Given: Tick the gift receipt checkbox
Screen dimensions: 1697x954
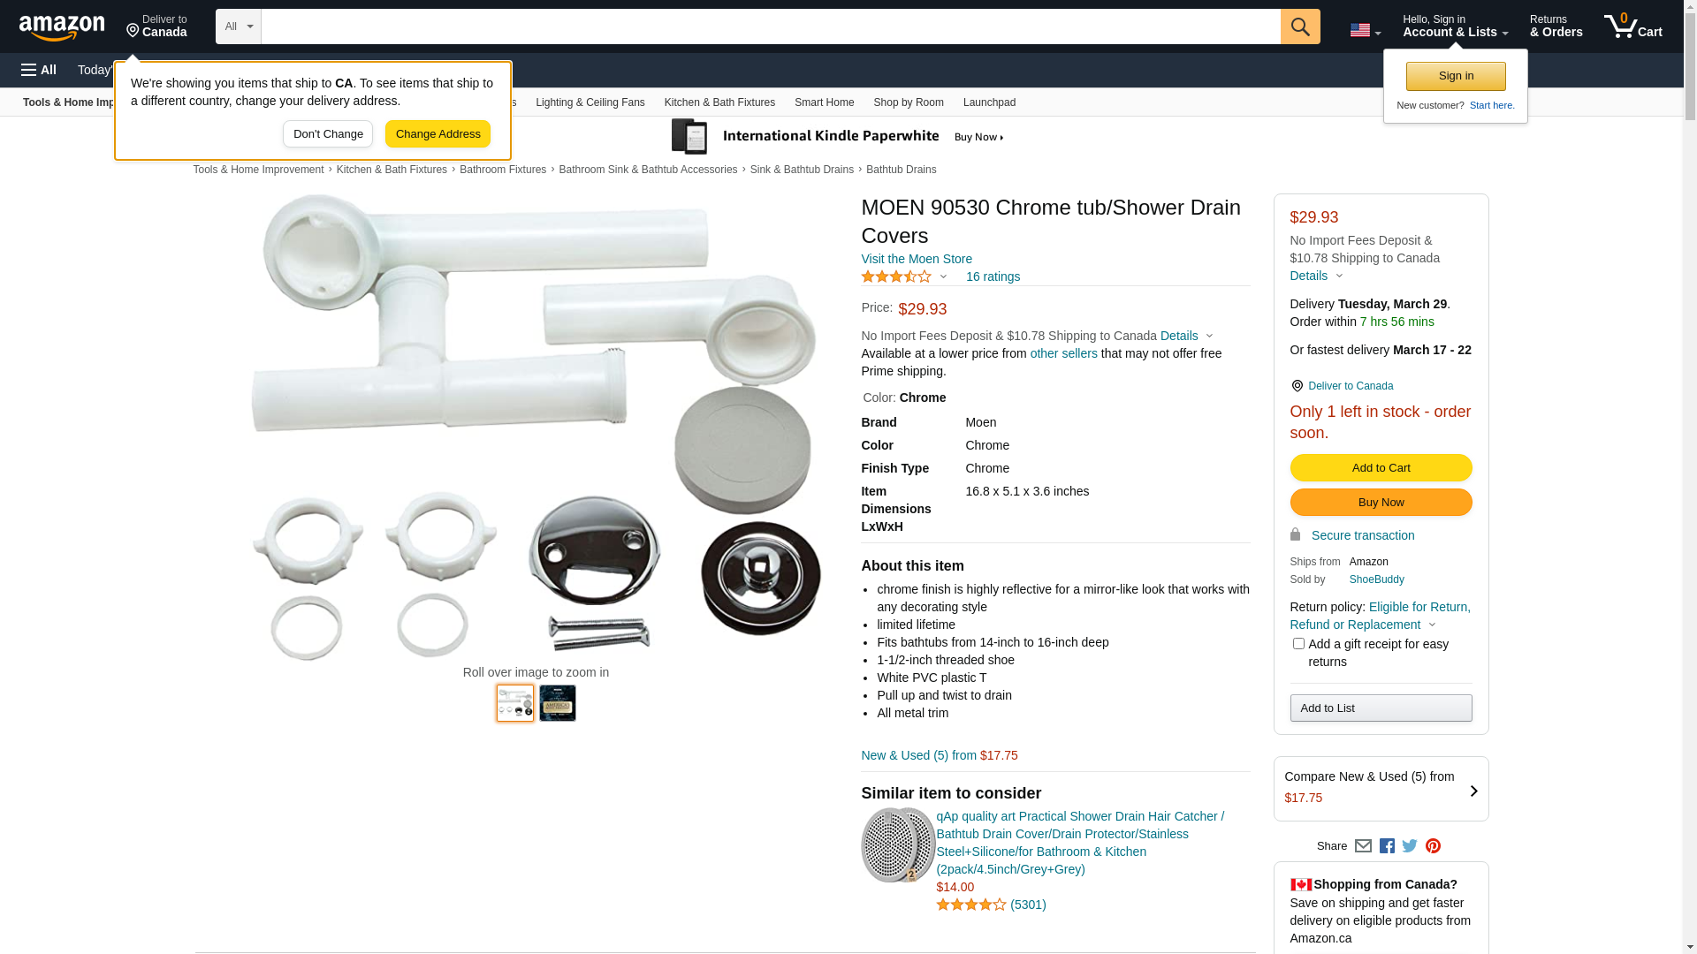Looking at the screenshot, I should point(1298,644).
